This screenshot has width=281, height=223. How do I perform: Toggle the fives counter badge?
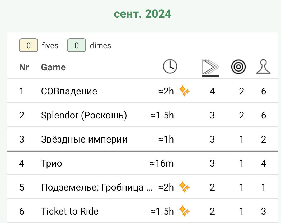pos(28,45)
